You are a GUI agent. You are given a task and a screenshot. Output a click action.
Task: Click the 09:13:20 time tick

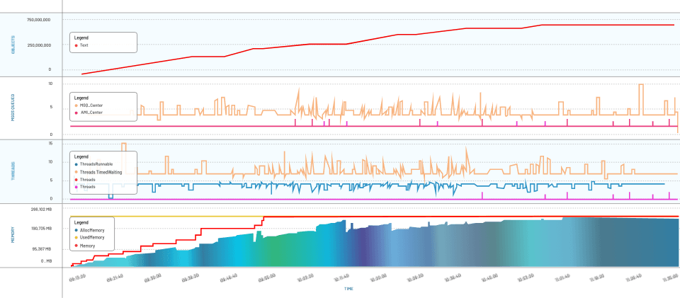point(78,277)
